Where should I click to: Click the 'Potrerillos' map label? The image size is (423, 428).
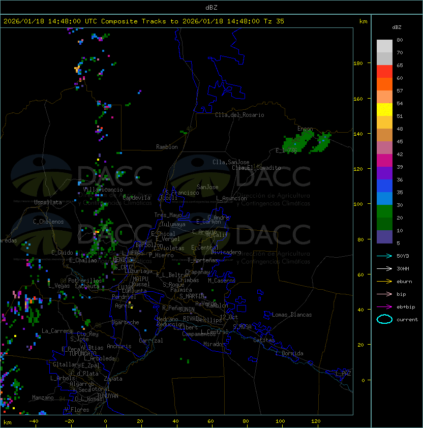pyautogui.click(x=85, y=281)
